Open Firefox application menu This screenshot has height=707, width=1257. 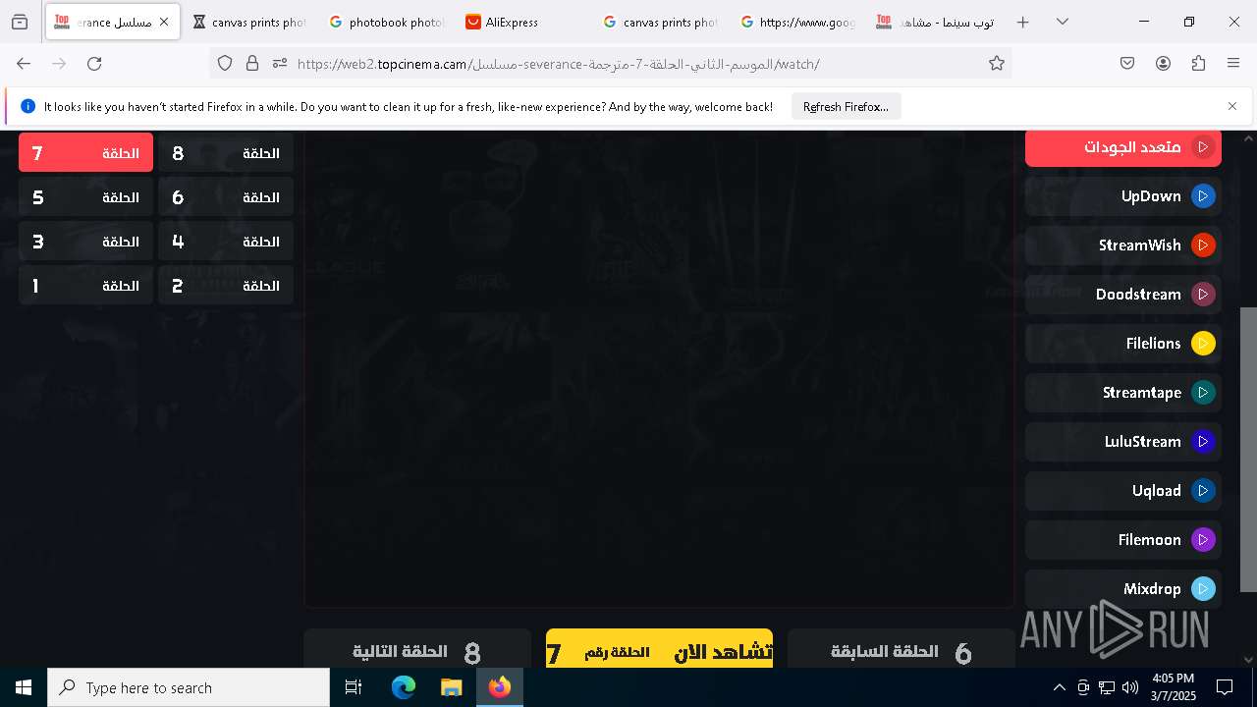pos(1233,63)
